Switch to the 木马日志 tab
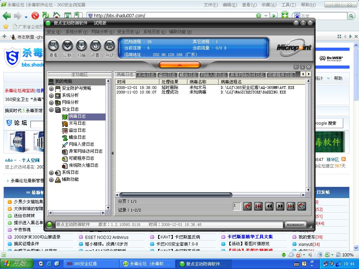359x269 pixels. tap(146, 75)
